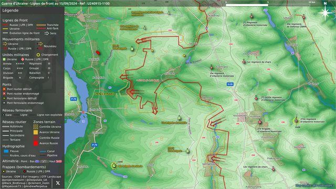Click the blue Fleuve swatch

pos(6,151)
